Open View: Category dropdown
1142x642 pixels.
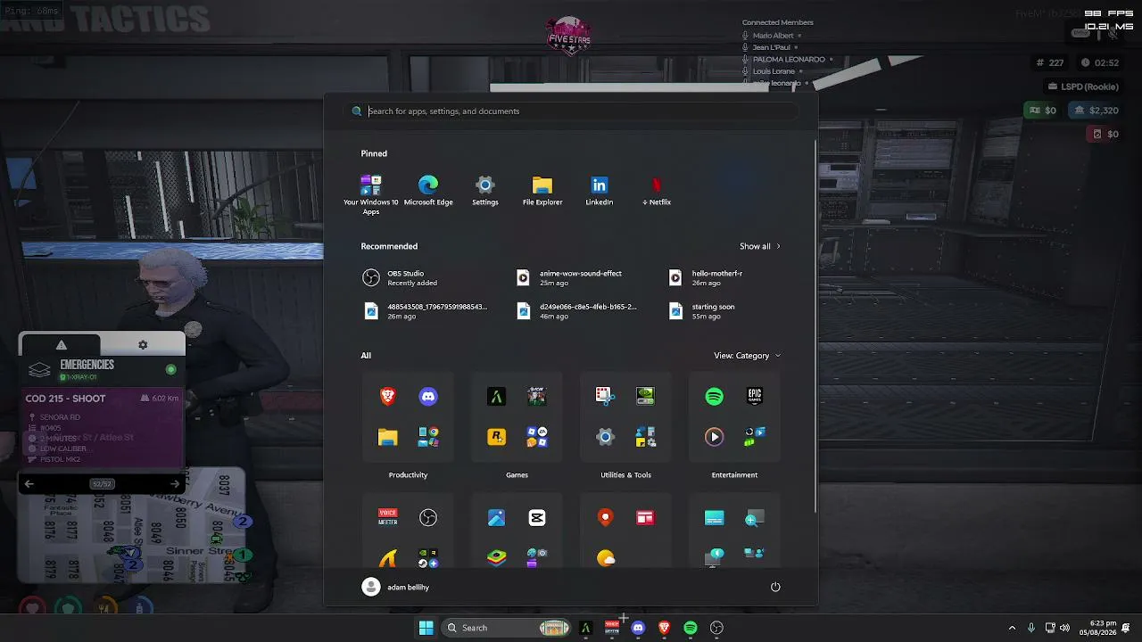[747, 356]
